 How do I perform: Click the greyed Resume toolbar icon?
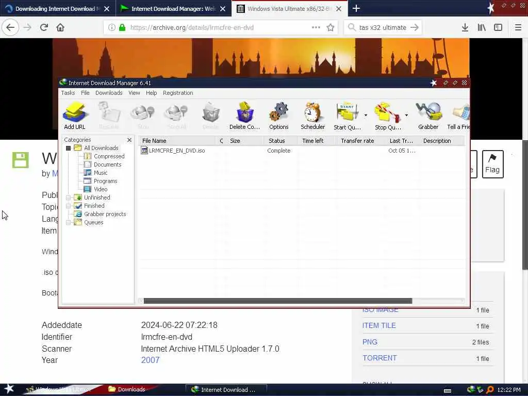(x=109, y=115)
